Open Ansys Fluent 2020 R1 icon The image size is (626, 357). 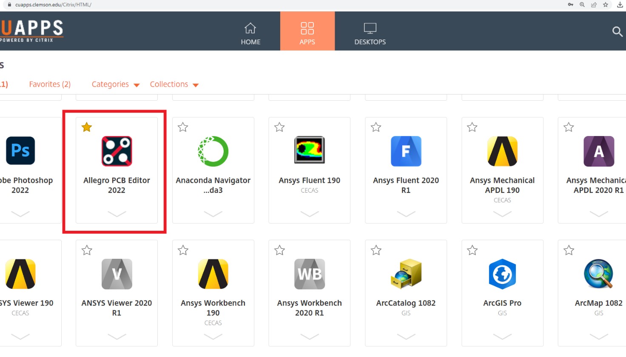tap(406, 151)
